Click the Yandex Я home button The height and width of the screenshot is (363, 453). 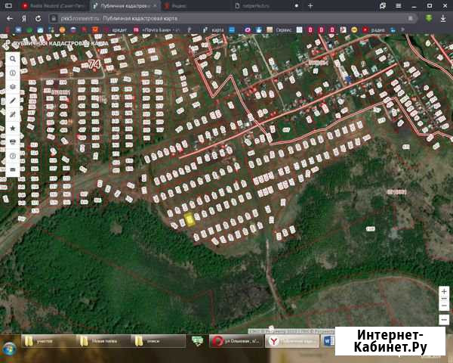point(24,18)
